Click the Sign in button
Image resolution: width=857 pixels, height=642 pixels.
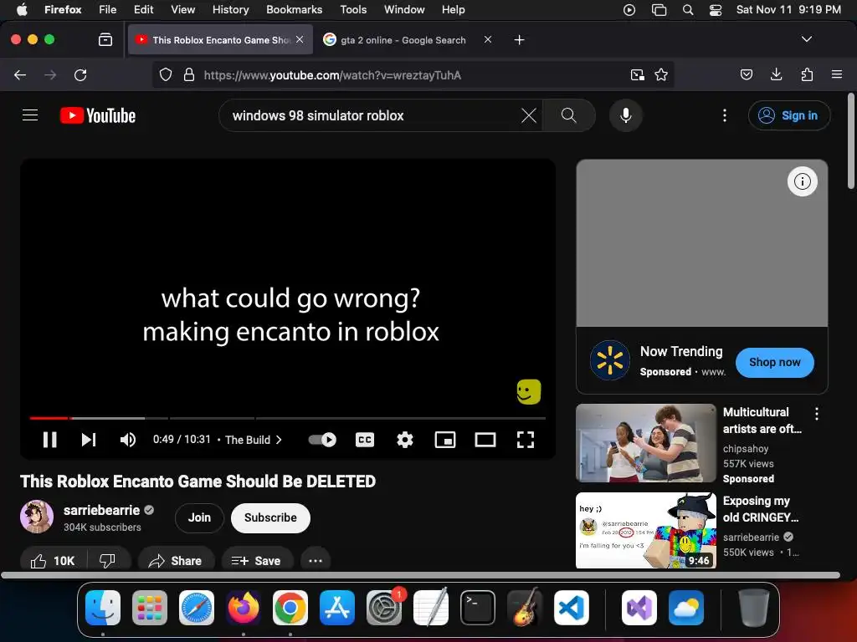pyautogui.click(x=789, y=115)
